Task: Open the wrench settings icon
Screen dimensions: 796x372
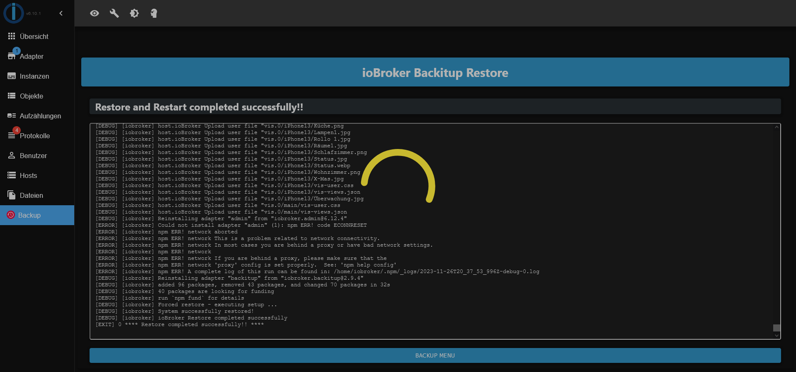Action: tap(114, 13)
